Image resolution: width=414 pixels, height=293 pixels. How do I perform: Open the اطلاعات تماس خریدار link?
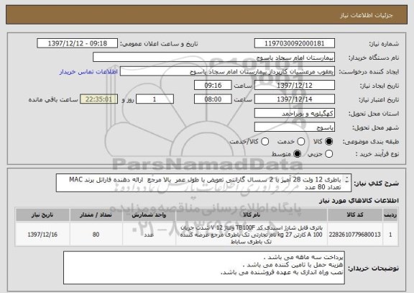(88, 72)
